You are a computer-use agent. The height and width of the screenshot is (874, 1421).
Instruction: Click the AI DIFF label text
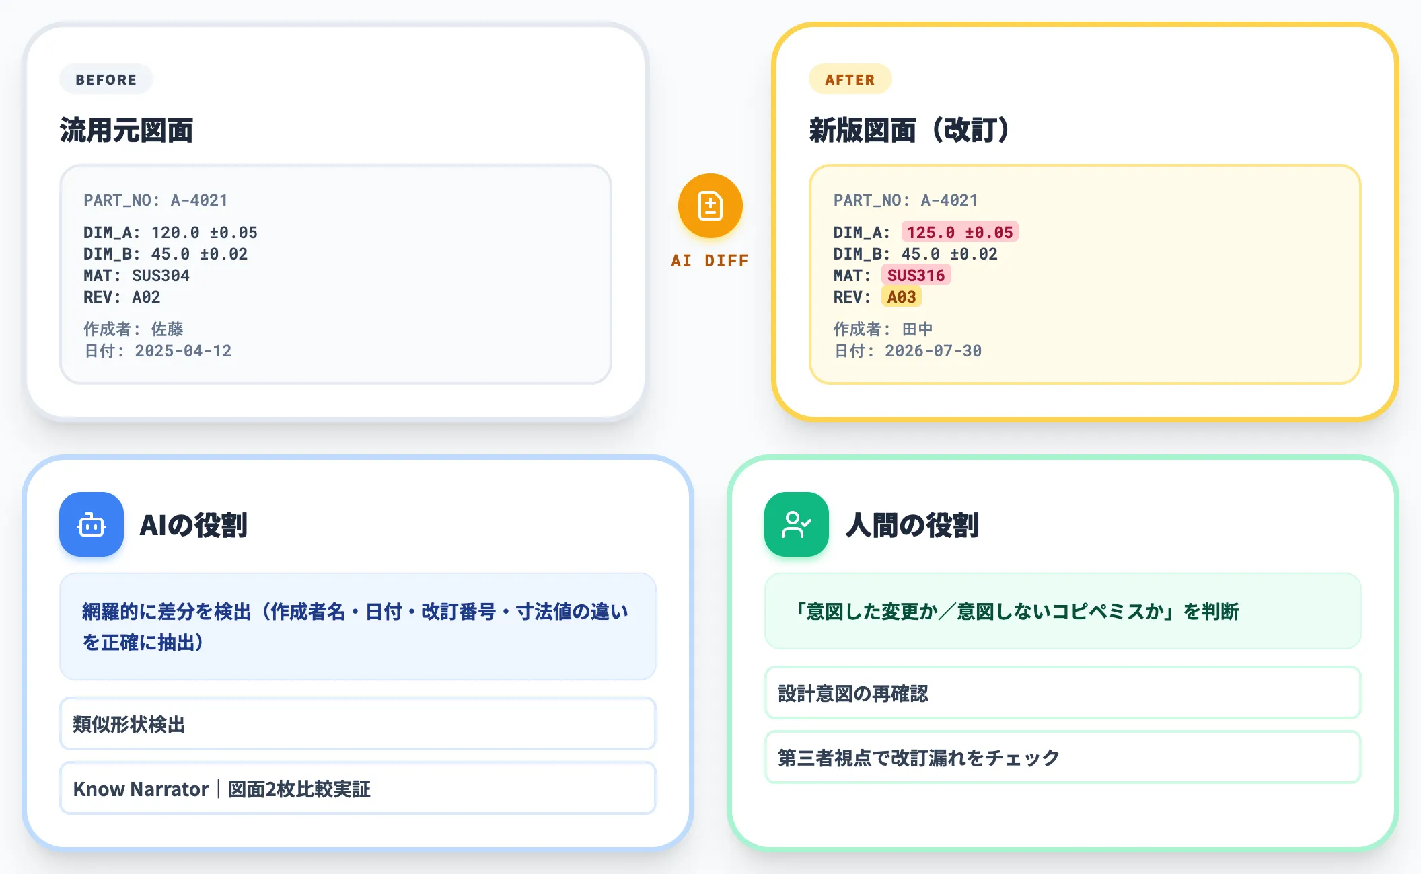click(710, 261)
